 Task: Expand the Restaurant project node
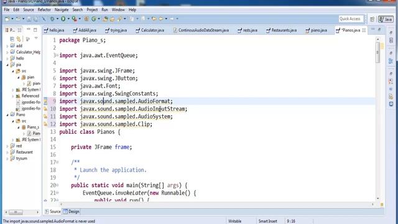(x=7, y=152)
